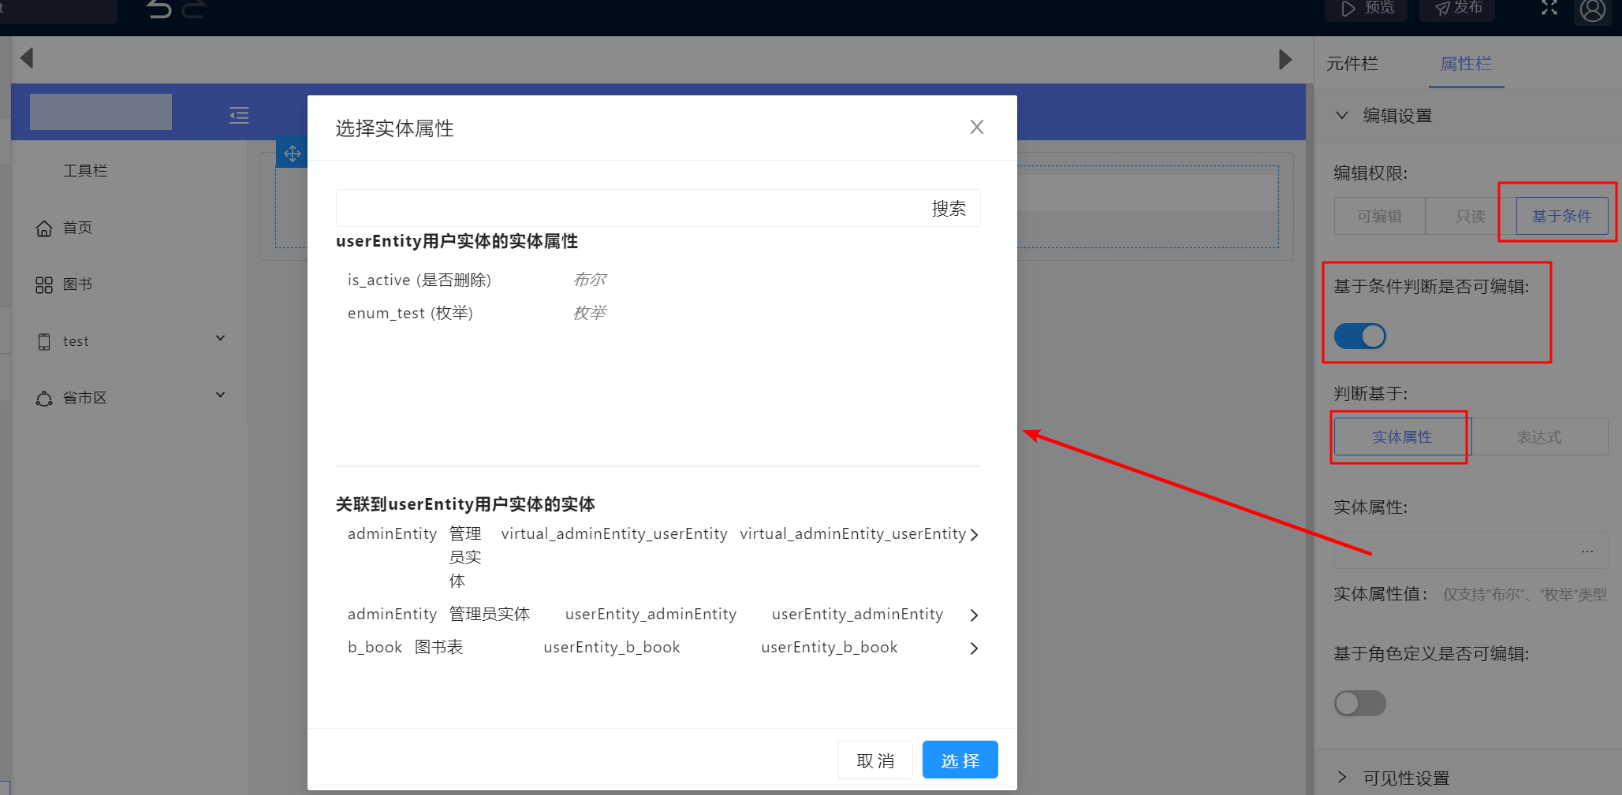The height and width of the screenshot is (795, 1622).
Task: Click the undo arrow in top bar
Action: (159, 9)
